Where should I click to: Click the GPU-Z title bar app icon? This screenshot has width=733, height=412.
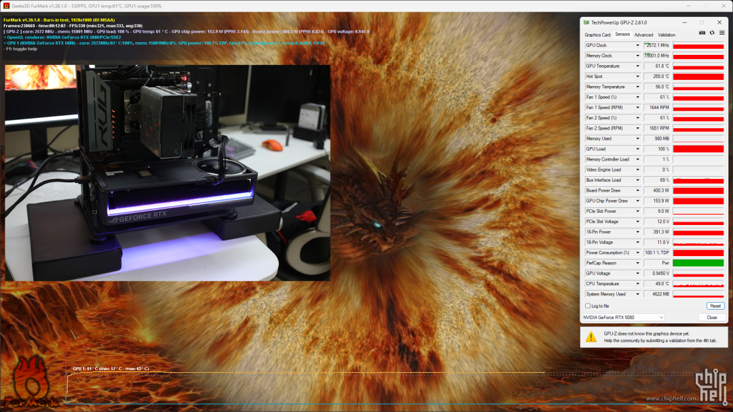[x=586, y=22]
